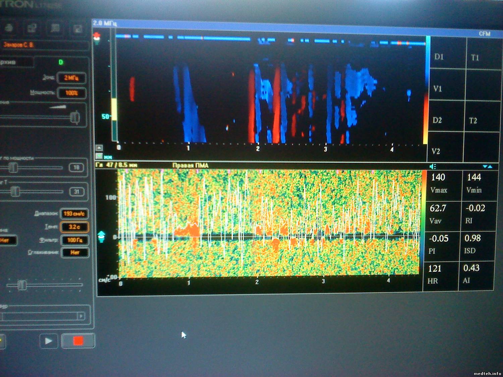
Task: Click the cyan baseline arrow marker at zero
Action: point(101,236)
